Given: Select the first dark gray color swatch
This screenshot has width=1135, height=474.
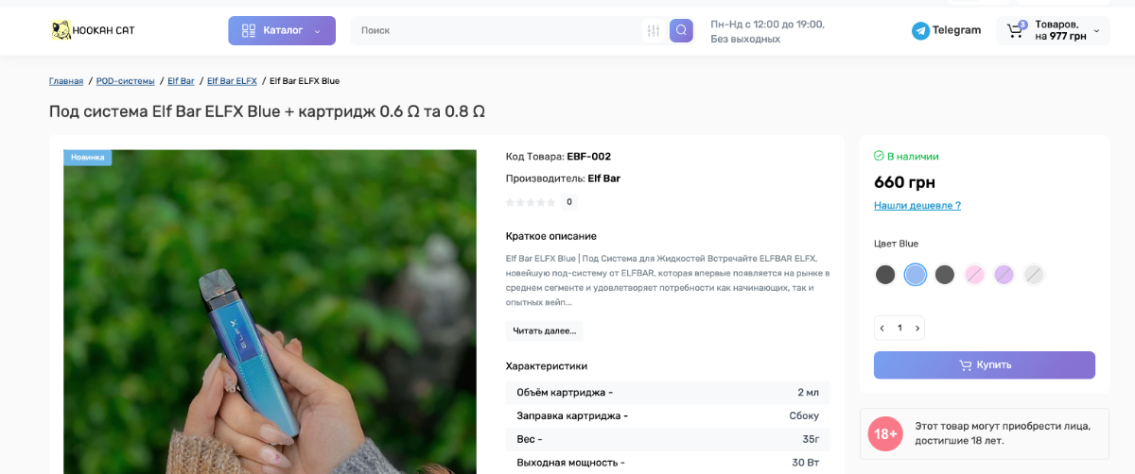Looking at the screenshot, I should point(885,275).
